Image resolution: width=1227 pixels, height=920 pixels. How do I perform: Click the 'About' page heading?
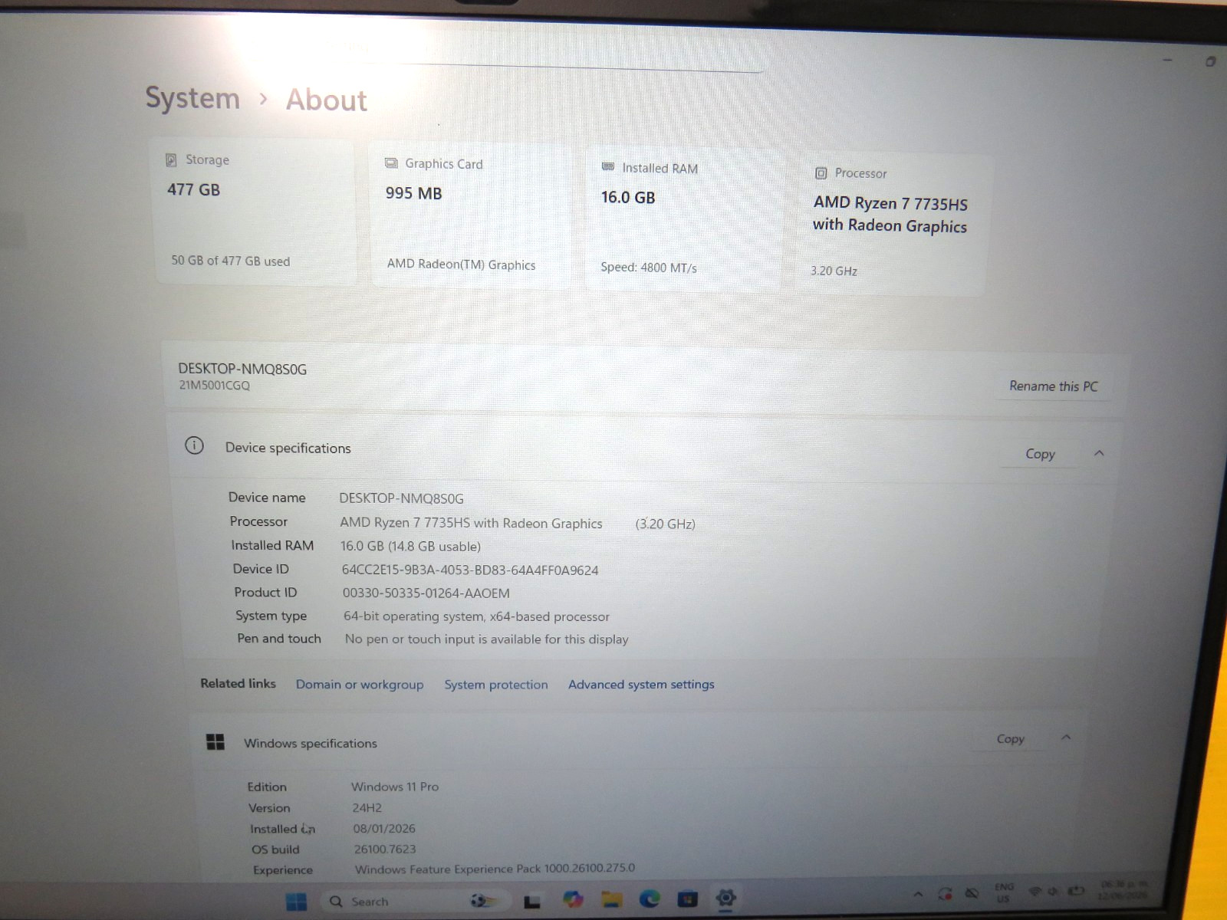click(x=327, y=100)
